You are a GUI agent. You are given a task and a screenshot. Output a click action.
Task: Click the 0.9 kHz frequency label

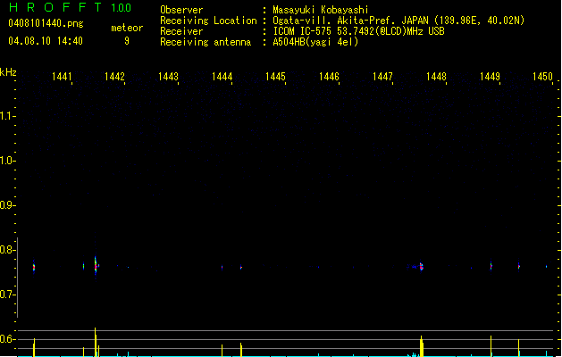[7, 205]
